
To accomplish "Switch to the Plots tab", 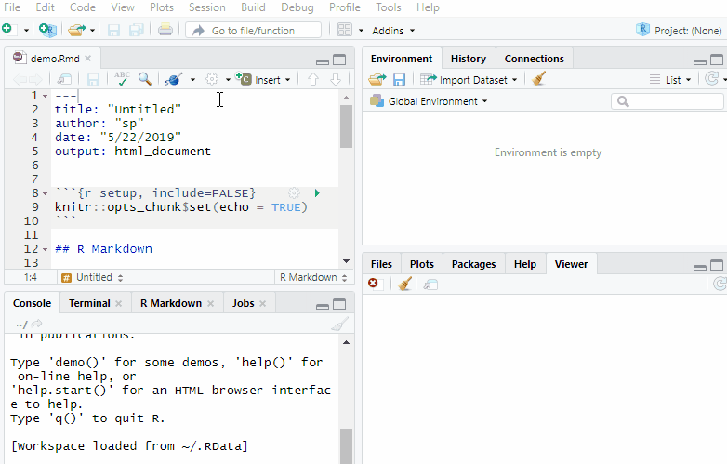I will (421, 264).
